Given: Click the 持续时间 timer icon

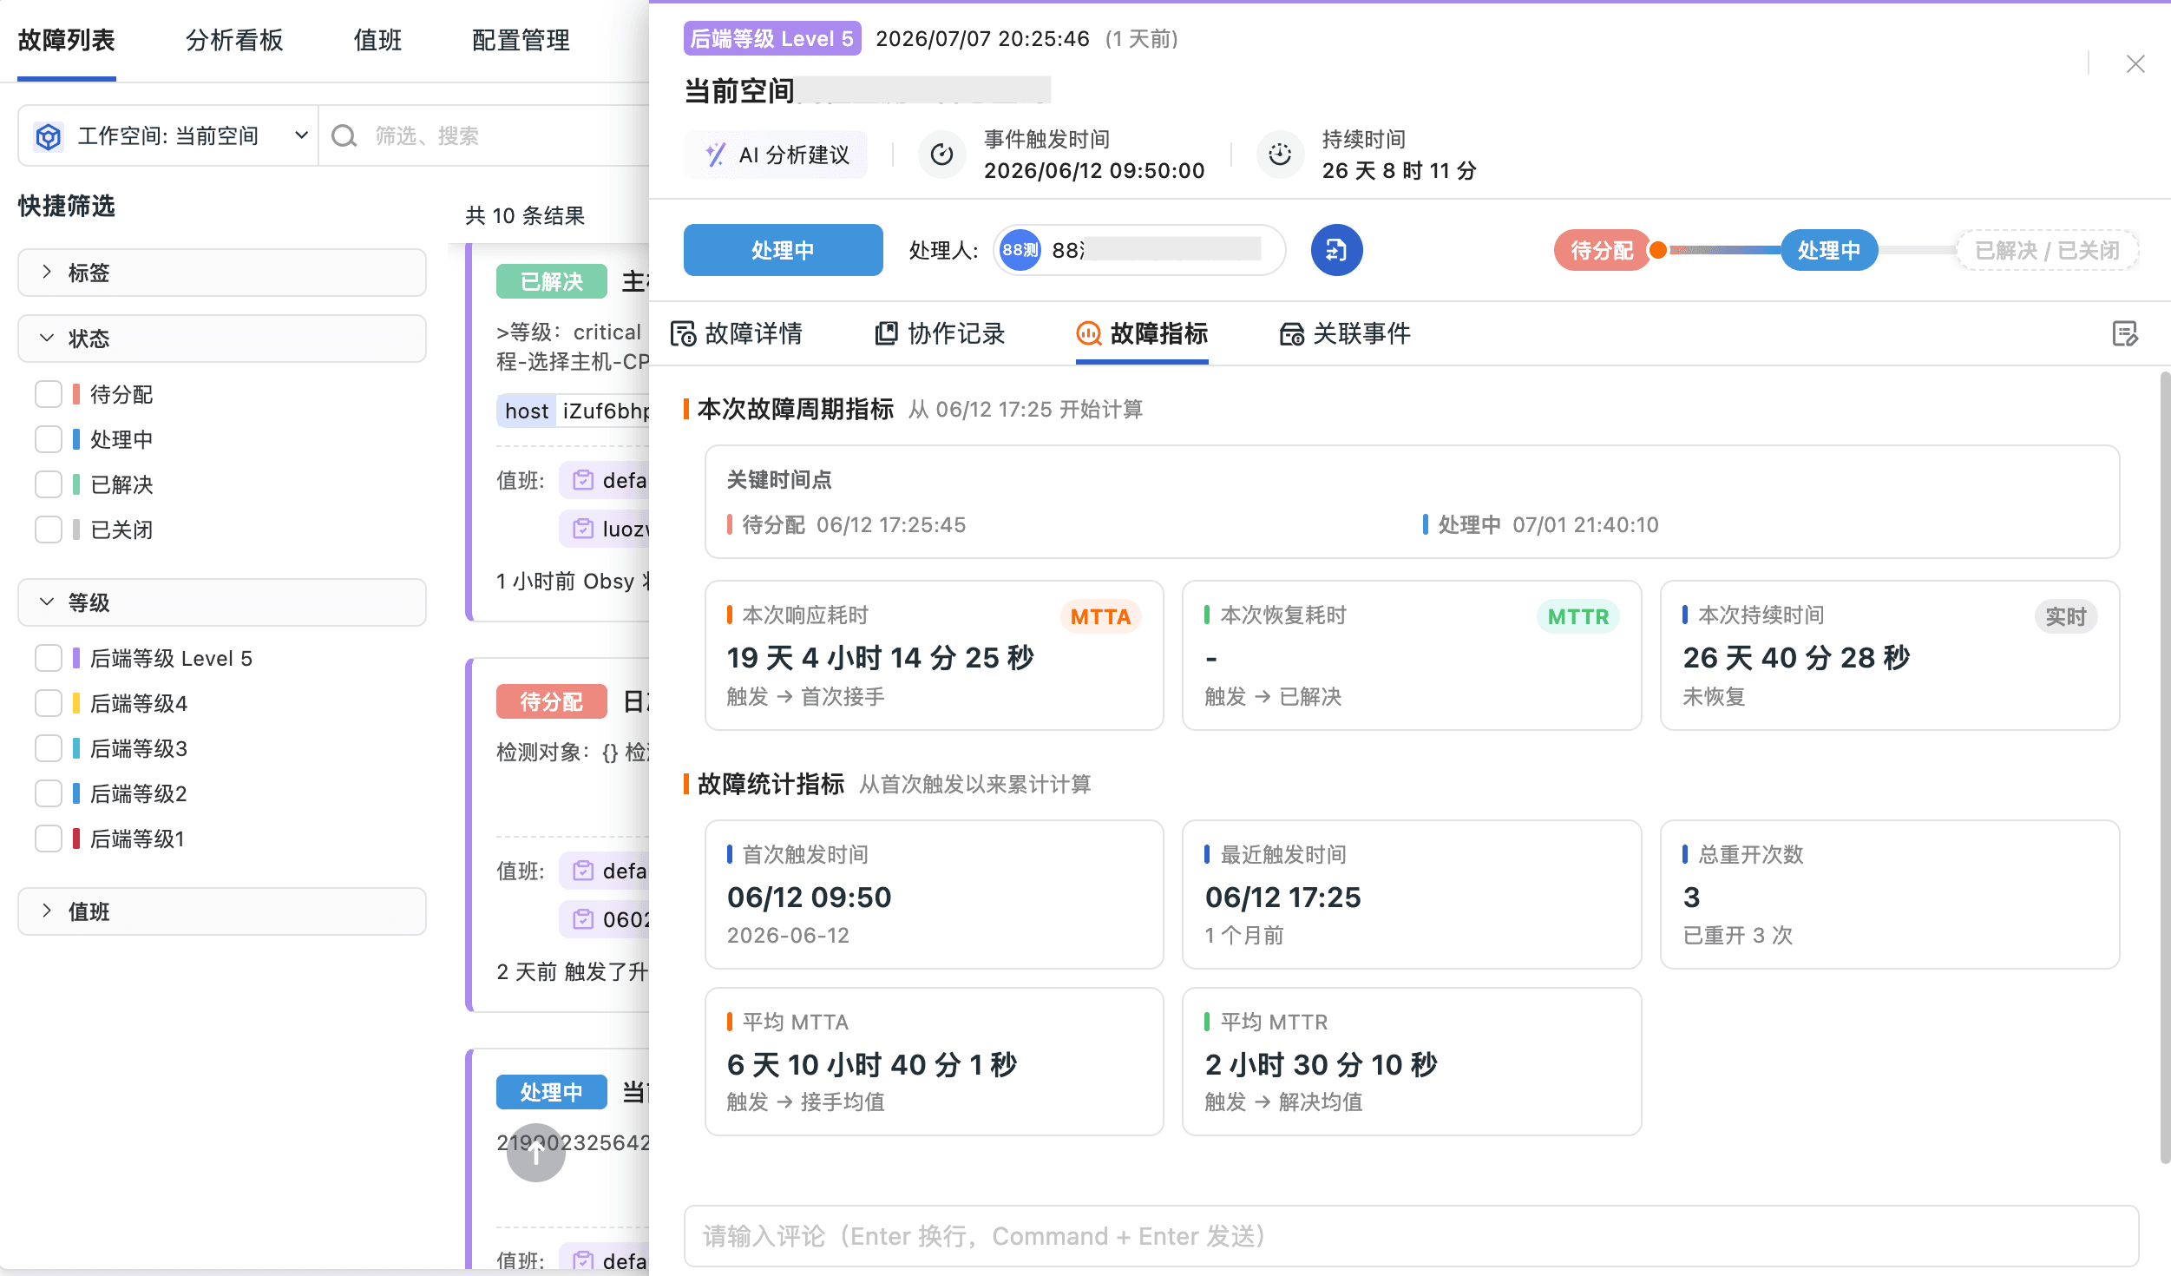Looking at the screenshot, I should tap(1280, 155).
